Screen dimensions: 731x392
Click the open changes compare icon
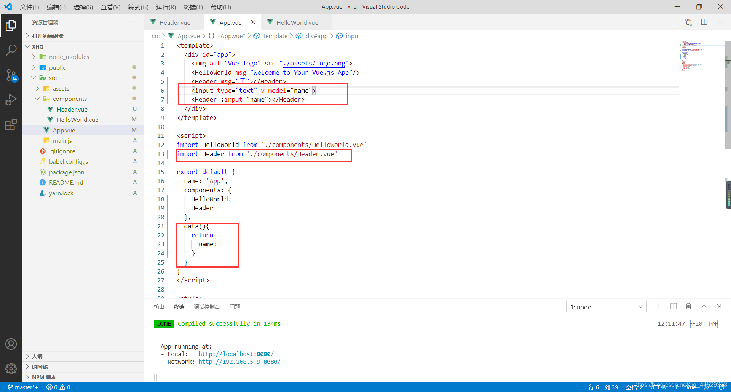tap(689, 22)
